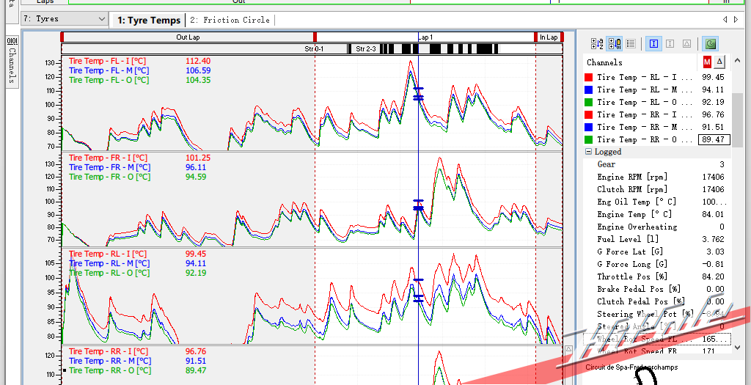This screenshot has width=751, height=385.
Task: Click the delta Δ column button
Action: [720, 62]
